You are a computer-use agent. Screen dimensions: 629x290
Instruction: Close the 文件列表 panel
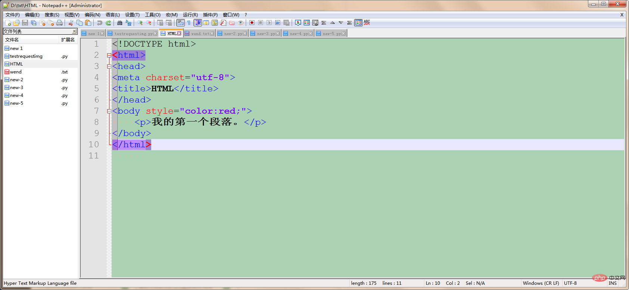point(74,31)
